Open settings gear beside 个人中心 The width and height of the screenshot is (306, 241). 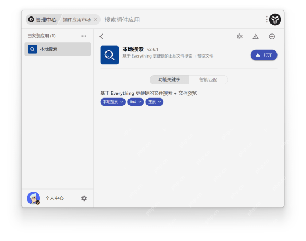coord(84,198)
